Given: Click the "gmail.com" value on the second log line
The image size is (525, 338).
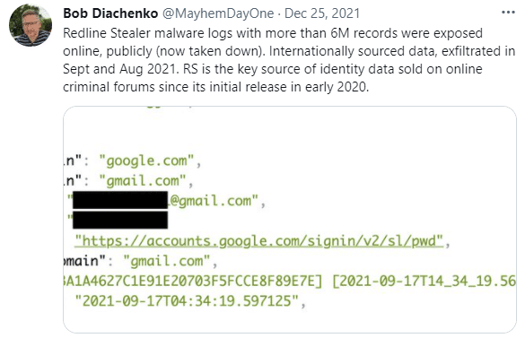Looking at the screenshot, I should tap(143, 181).
